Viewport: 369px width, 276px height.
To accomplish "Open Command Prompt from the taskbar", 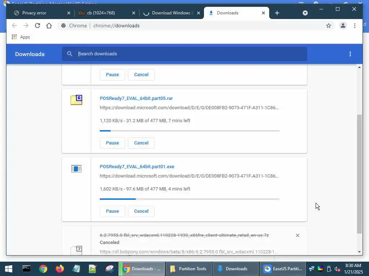I will point(26,269).
